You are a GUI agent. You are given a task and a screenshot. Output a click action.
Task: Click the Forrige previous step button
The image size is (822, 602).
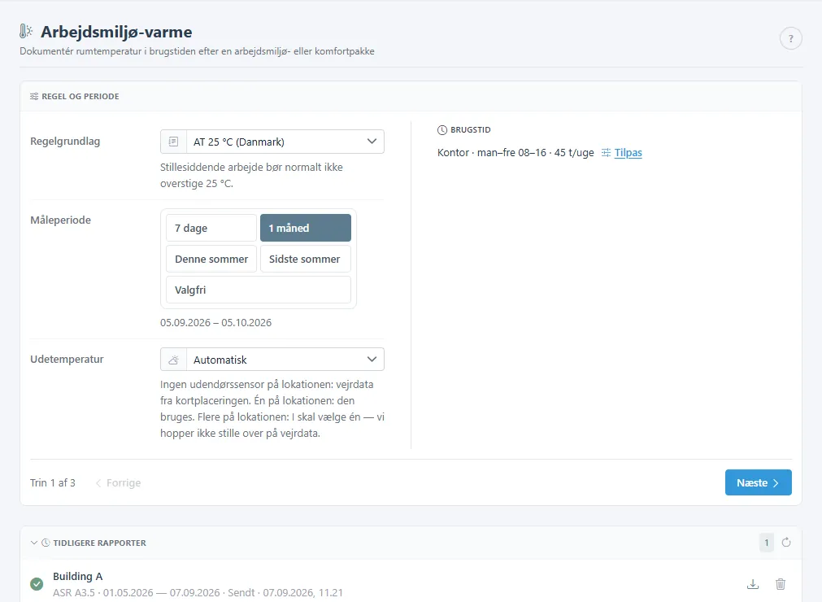pyautogui.click(x=119, y=483)
